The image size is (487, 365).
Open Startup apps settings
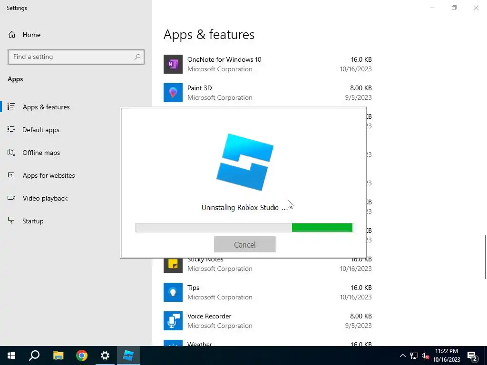click(33, 221)
